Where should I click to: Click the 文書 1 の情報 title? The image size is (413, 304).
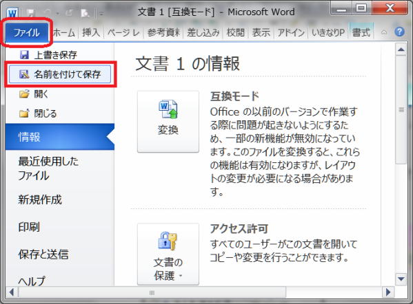[x=188, y=63]
